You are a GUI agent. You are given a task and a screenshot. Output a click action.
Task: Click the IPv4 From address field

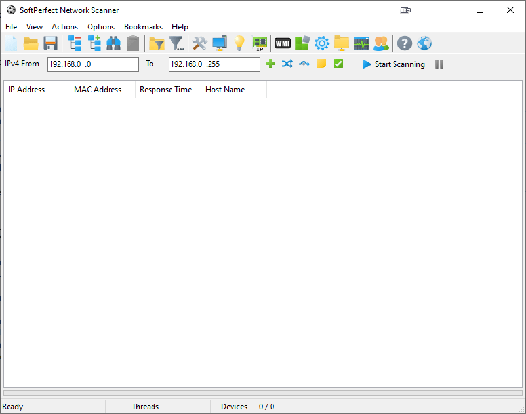(x=93, y=64)
